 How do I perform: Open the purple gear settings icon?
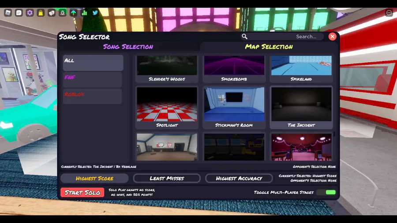click(x=30, y=13)
